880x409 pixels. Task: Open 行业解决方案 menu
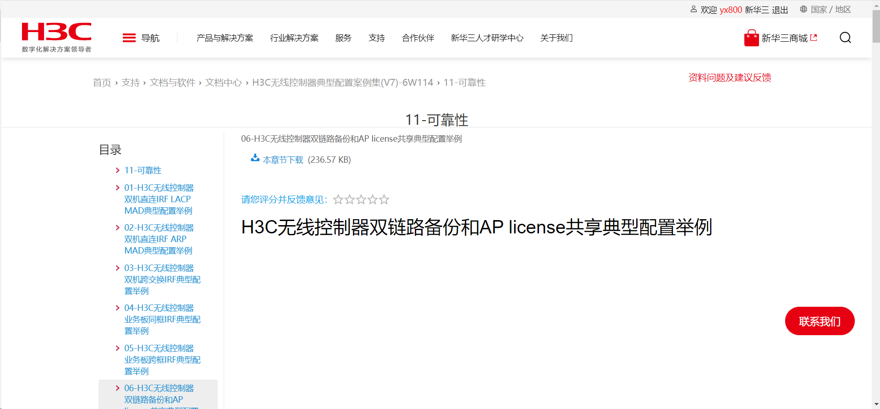[x=294, y=38]
